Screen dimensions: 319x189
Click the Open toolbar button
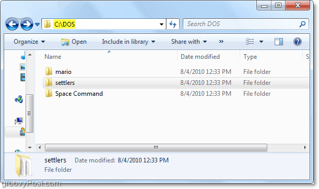74,42
